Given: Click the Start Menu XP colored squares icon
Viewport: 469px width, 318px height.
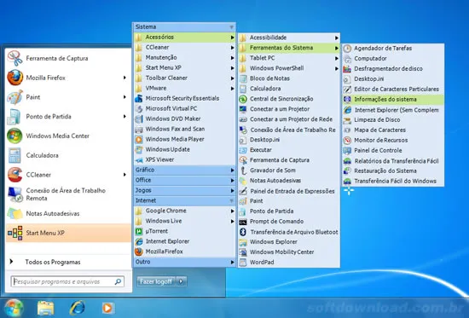Looking at the screenshot, I should pos(15,233).
